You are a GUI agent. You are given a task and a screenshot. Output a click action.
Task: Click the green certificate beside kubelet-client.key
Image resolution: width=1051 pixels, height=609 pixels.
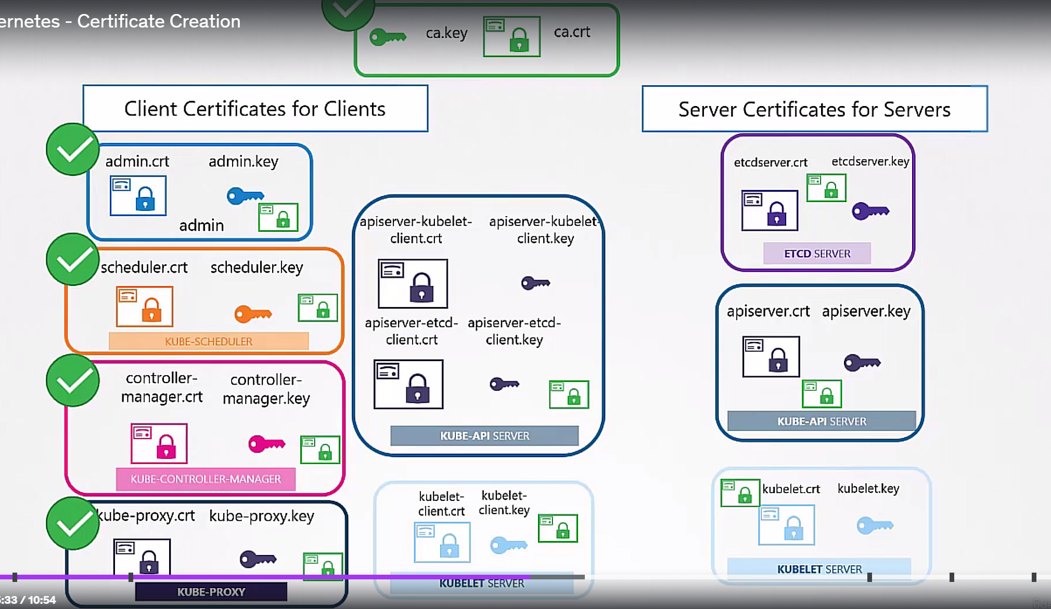(x=558, y=528)
